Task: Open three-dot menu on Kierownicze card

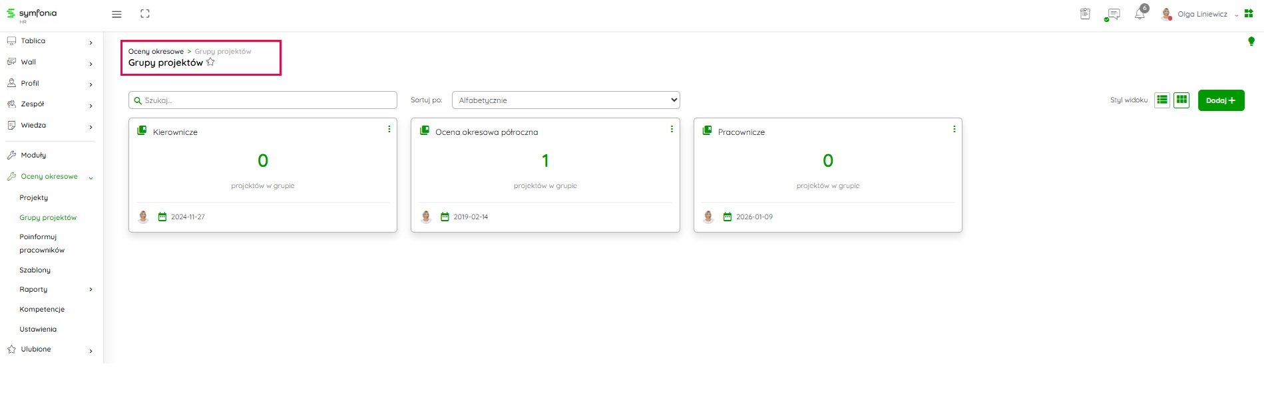Action: coord(389,129)
